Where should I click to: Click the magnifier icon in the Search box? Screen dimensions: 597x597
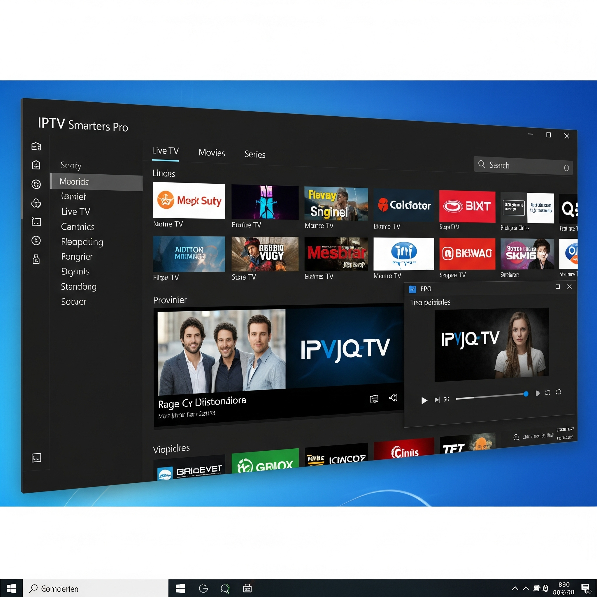click(x=482, y=164)
